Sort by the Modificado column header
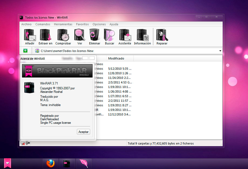248x169 pixels. pos(120,58)
